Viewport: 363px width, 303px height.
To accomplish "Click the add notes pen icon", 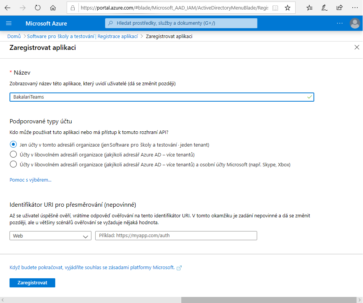I will pyautogui.click(x=325, y=8).
